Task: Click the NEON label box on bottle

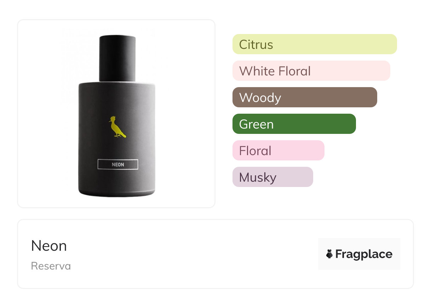Action: tap(118, 165)
